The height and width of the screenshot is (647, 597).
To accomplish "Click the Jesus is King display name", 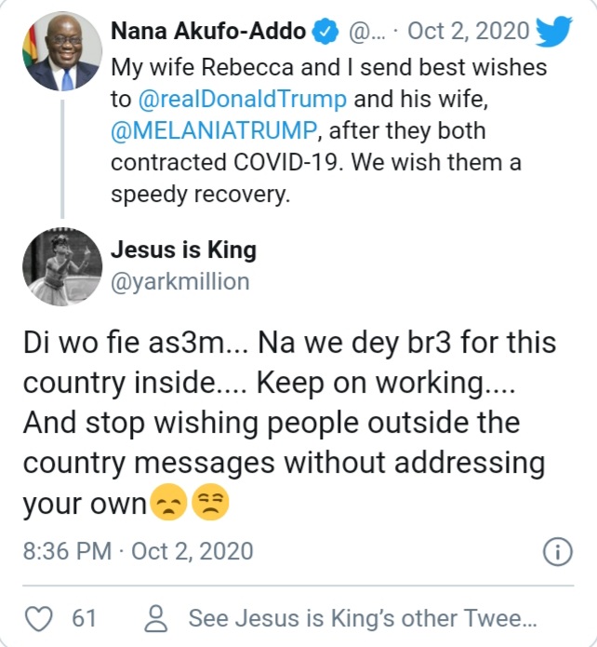I will 183,249.
